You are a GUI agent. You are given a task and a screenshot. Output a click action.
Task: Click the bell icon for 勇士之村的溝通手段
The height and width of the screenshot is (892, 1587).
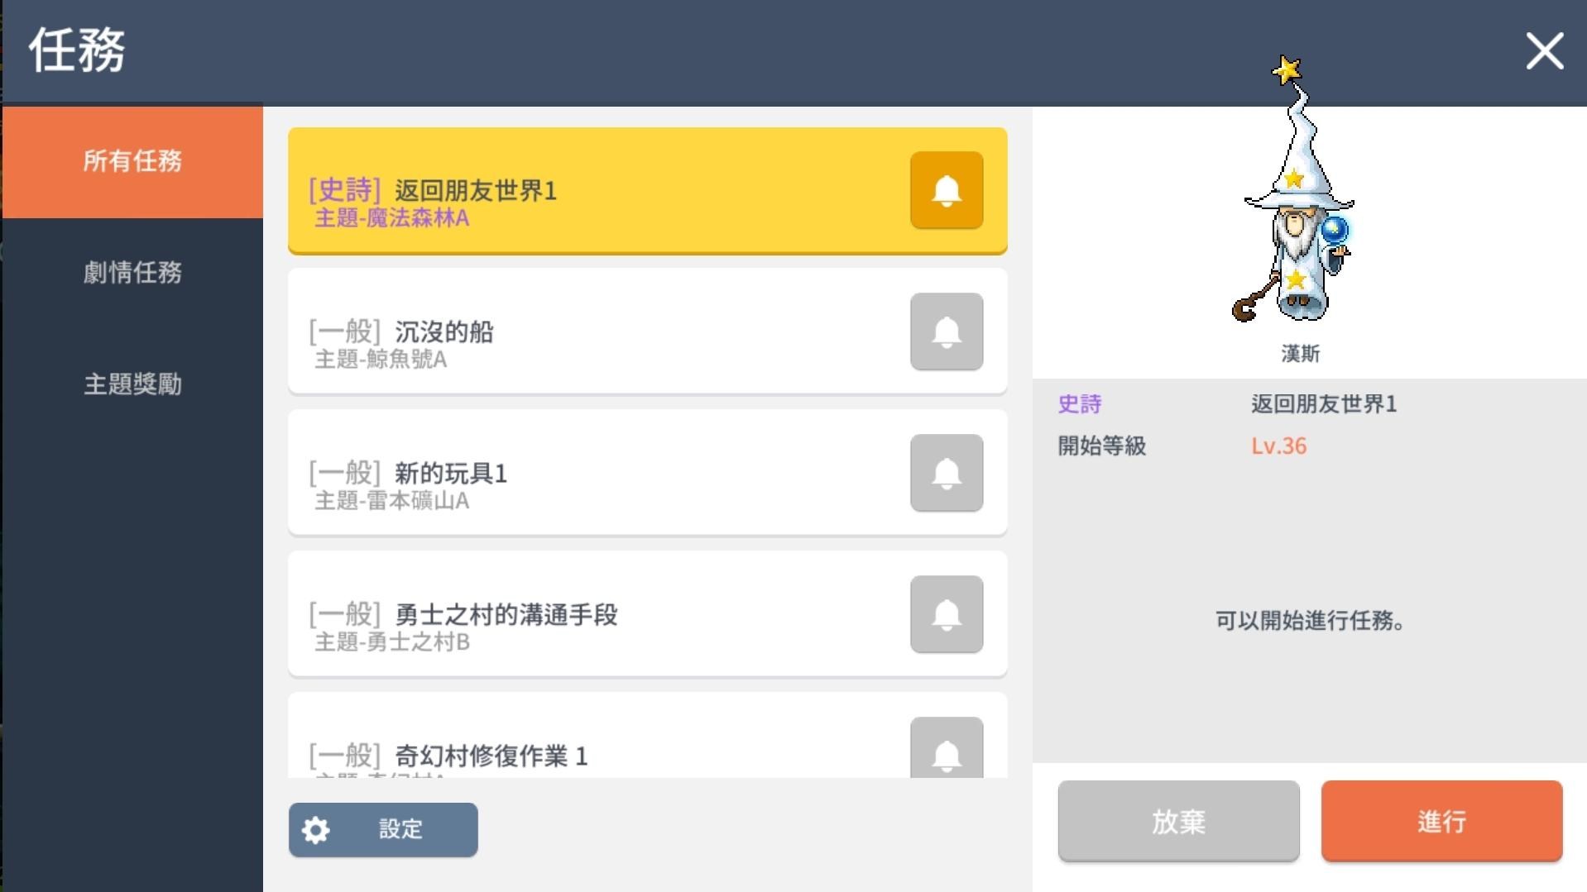click(946, 614)
